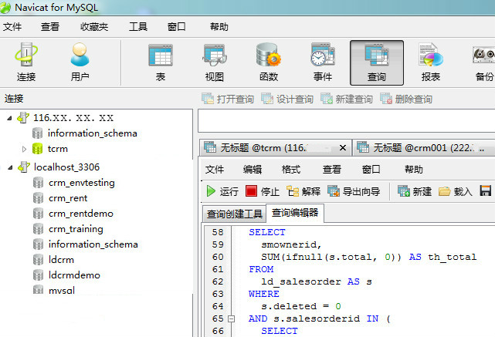Select ldcrmdemo database
The height and width of the screenshot is (337, 495).
click(74, 275)
